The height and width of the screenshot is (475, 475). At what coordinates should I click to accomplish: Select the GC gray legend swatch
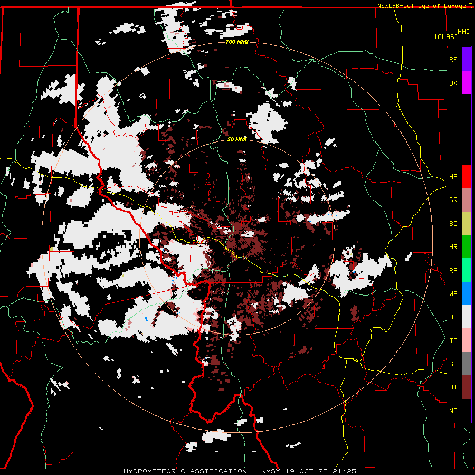pyautogui.click(x=466, y=364)
